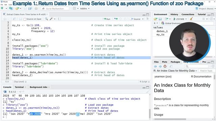Image resolution: width=216 pixels, height=121 pixels.
Task: Click the Help back arrow
Action: [x=156, y=67]
